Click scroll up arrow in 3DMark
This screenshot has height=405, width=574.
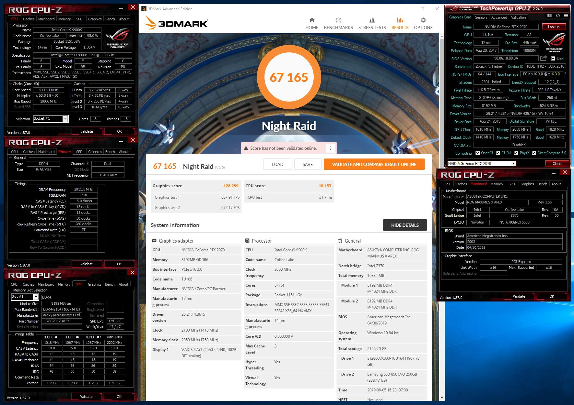pyautogui.click(x=441, y=36)
